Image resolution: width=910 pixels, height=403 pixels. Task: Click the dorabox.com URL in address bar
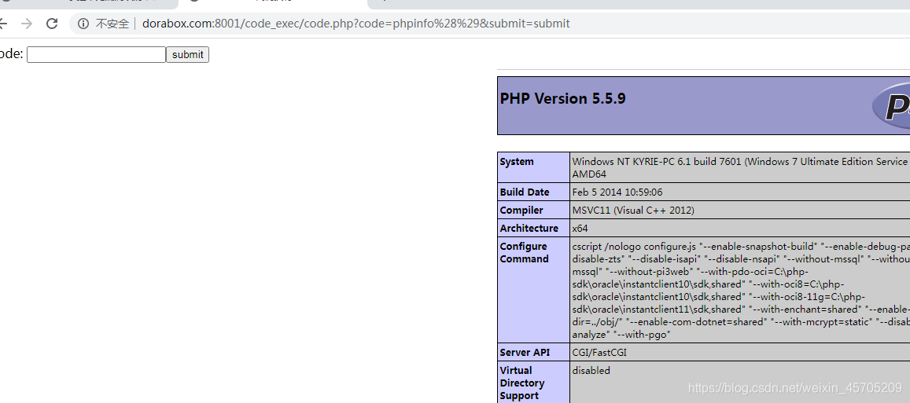pos(356,24)
